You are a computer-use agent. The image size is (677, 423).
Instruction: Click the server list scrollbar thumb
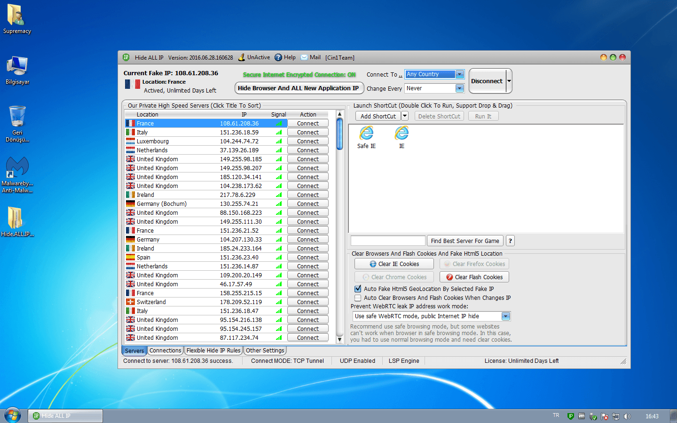coord(340,134)
